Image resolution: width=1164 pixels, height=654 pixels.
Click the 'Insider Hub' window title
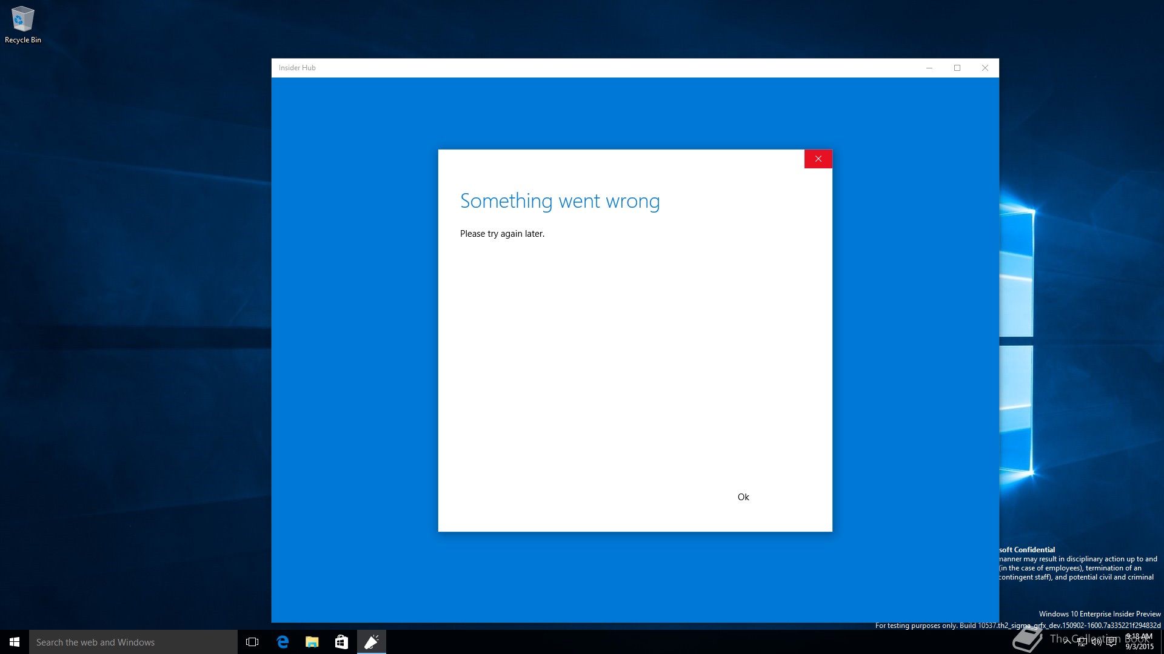pyautogui.click(x=297, y=68)
